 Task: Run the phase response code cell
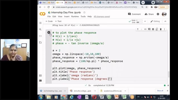point(49,32)
